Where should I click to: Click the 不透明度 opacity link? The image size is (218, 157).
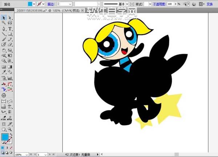pos(160,4)
